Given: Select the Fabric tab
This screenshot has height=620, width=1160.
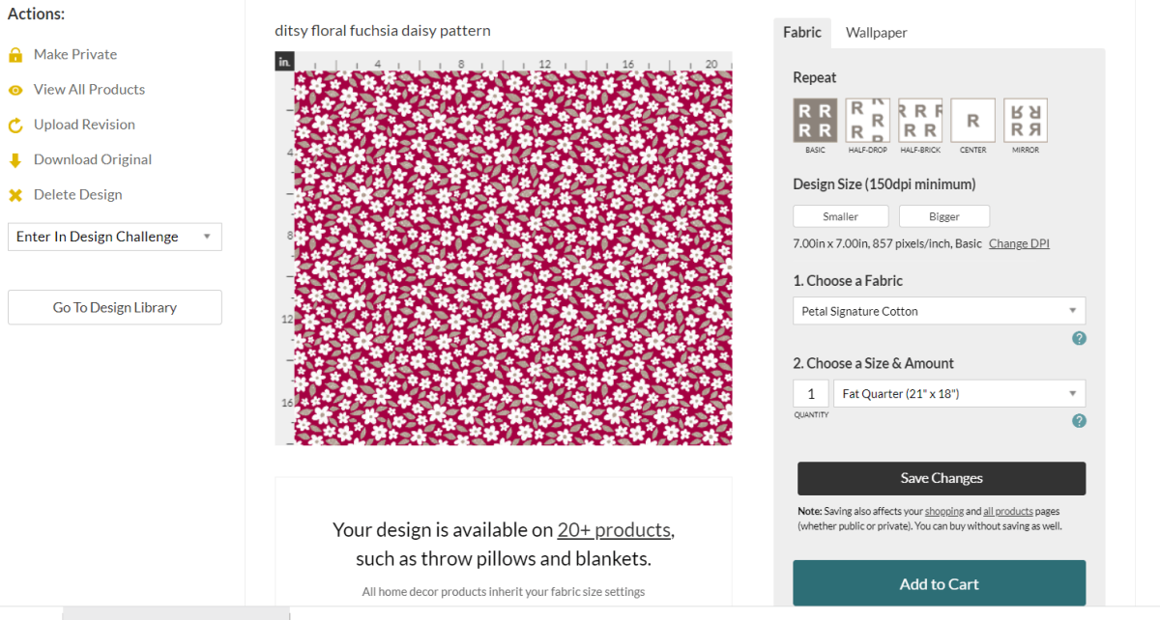Looking at the screenshot, I should tap(802, 32).
